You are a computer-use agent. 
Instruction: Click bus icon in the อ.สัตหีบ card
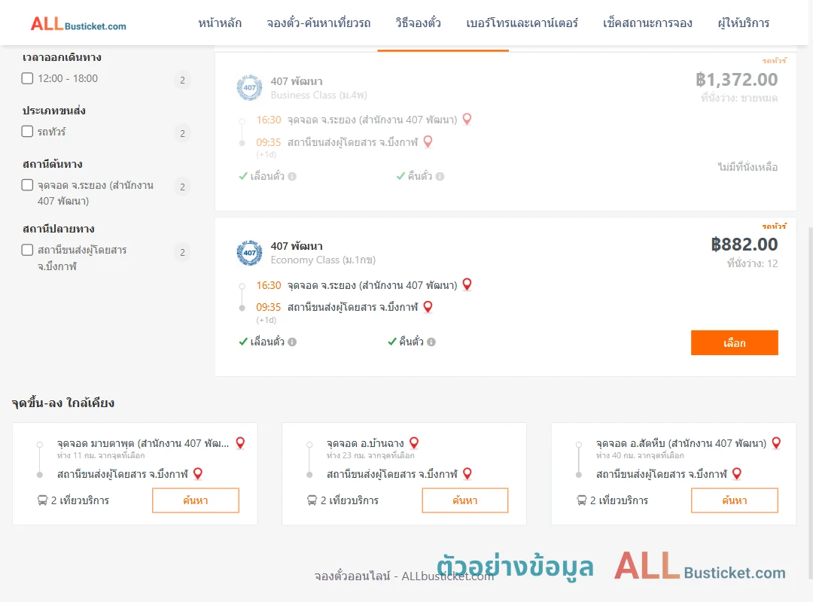(581, 500)
